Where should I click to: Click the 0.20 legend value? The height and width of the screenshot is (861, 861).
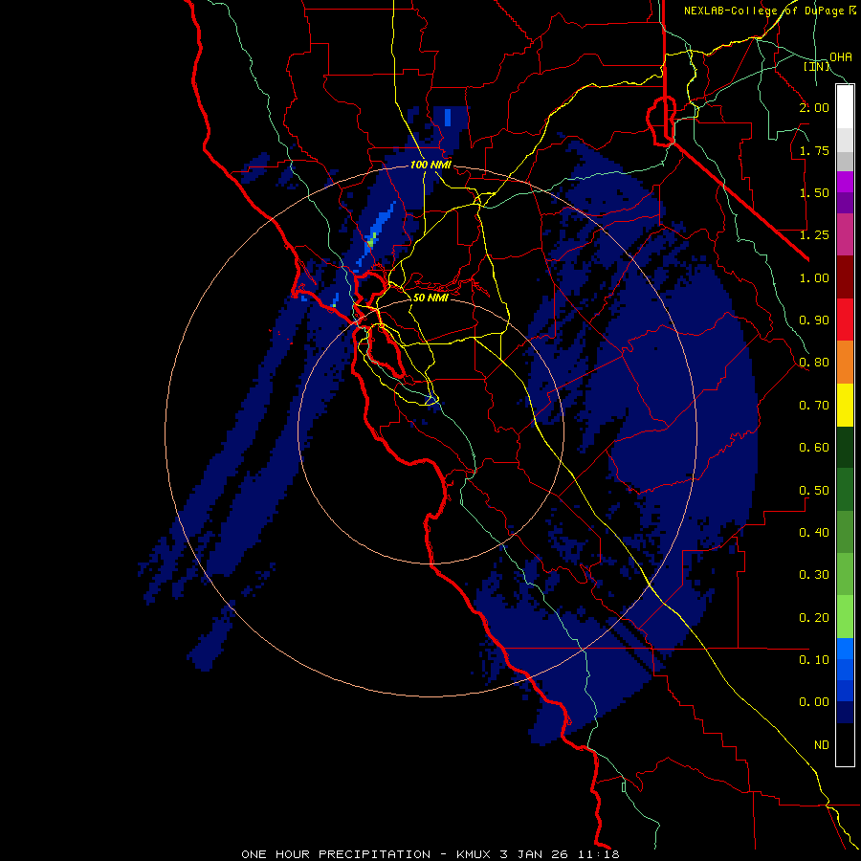click(x=814, y=618)
